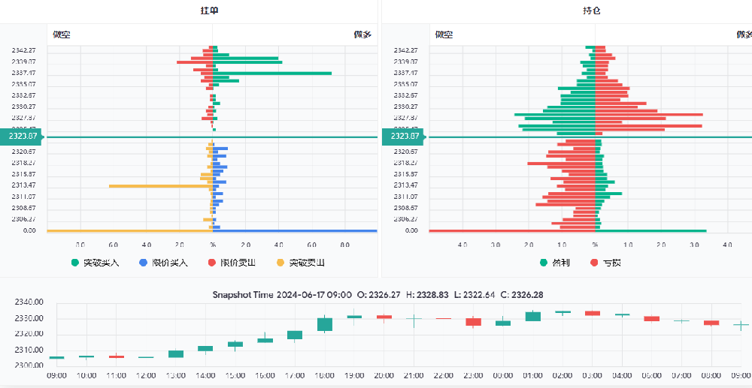Click the 02:00 time axis label
Viewport: 752px width, 388px height.
(562, 375)
